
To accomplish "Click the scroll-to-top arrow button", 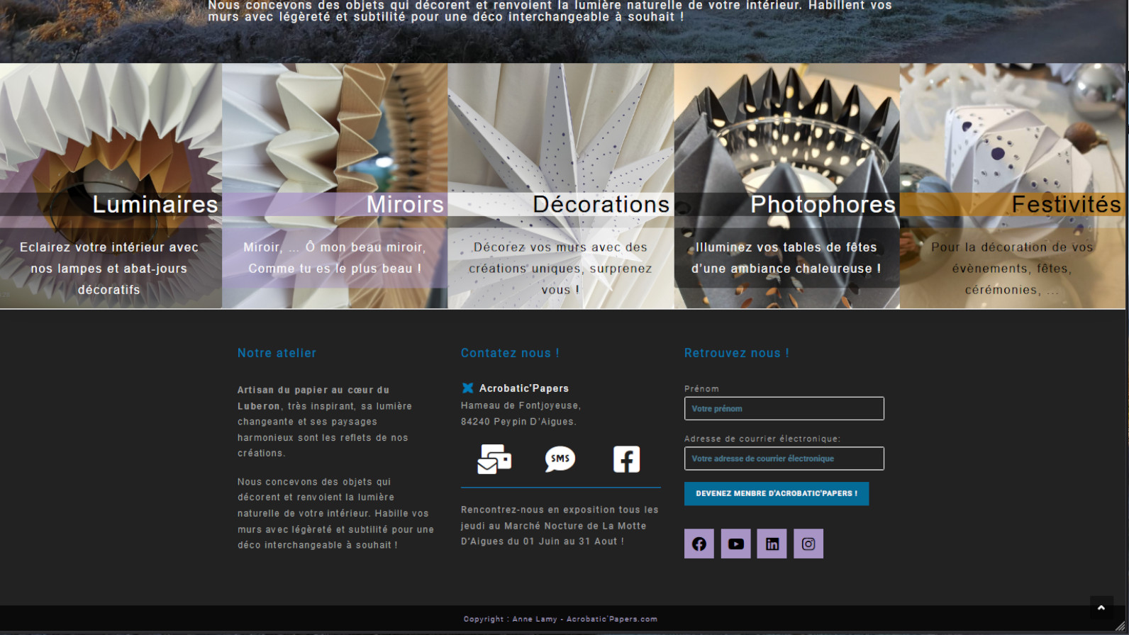I will pos(1101,608).
